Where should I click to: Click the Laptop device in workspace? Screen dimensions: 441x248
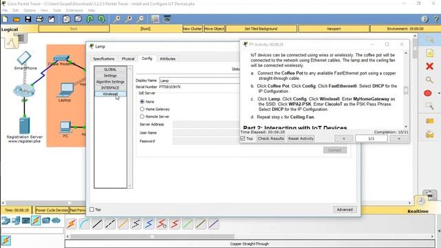65,90
